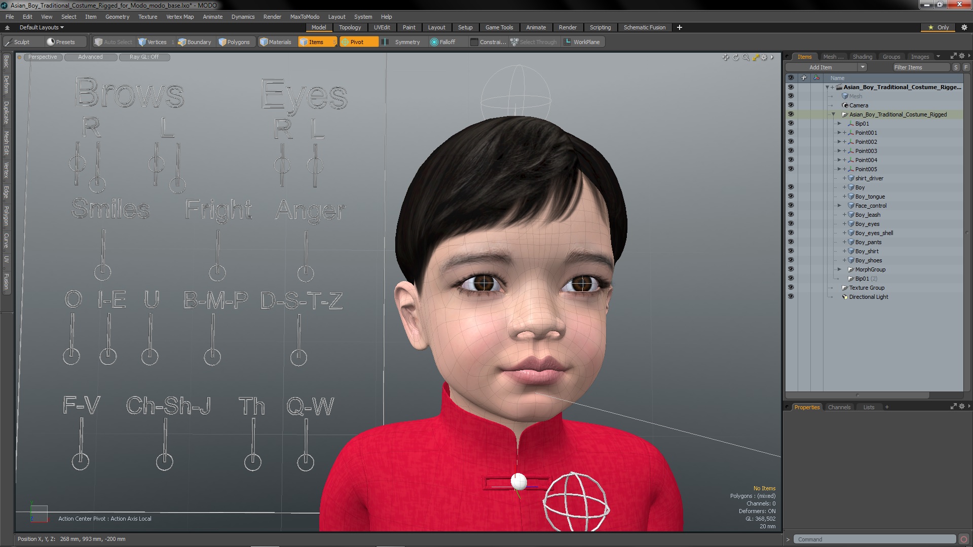Switch to Boundary selection mode
The height and width of the screenshot is (547, 973).
click(195, 42)
